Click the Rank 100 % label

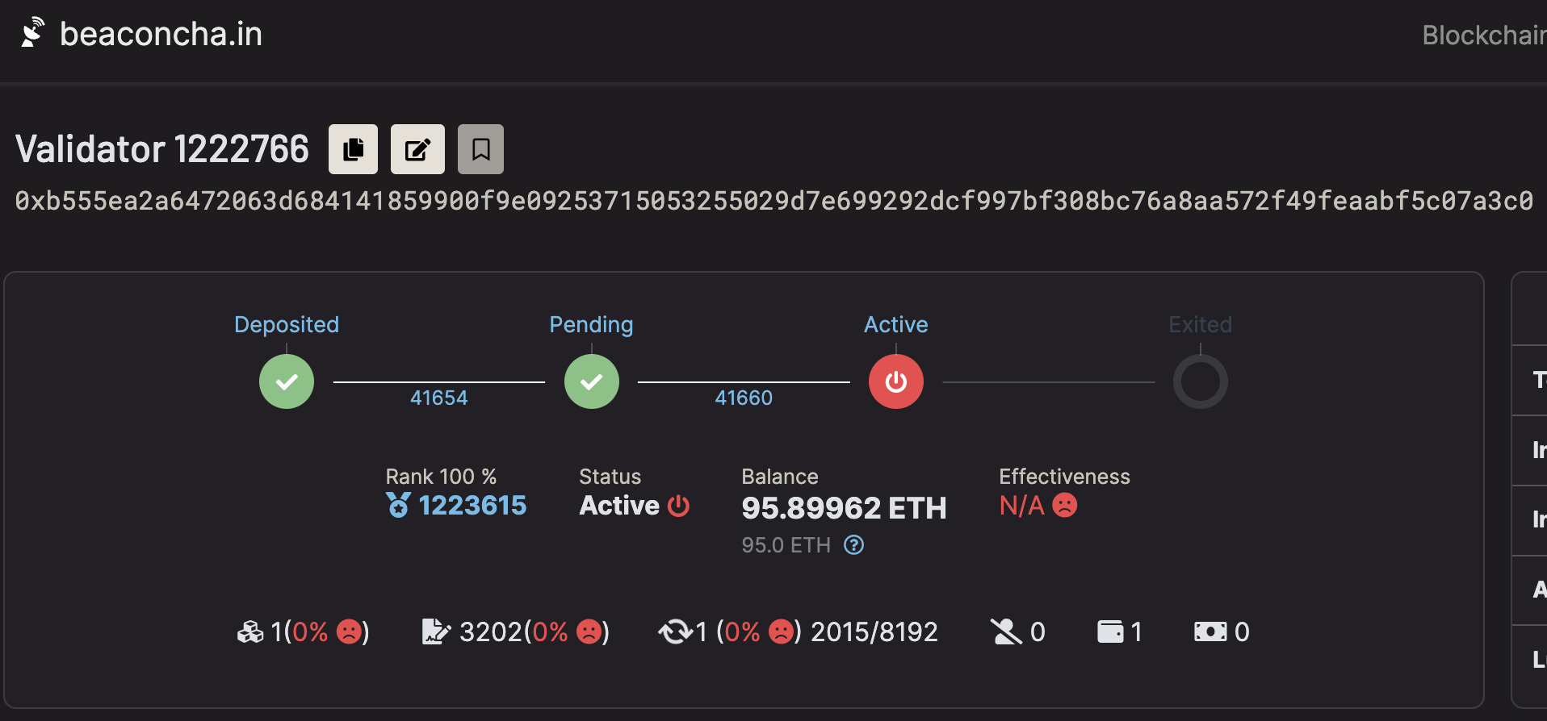pyautogui.click(x=441, y=477)
